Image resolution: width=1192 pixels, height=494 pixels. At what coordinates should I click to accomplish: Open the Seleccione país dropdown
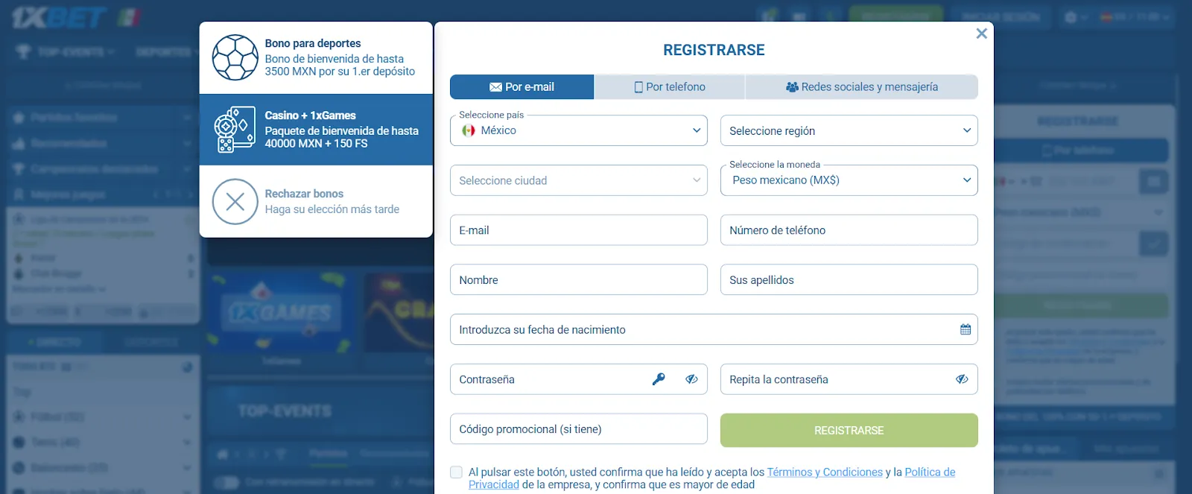[x=579, y=130]
